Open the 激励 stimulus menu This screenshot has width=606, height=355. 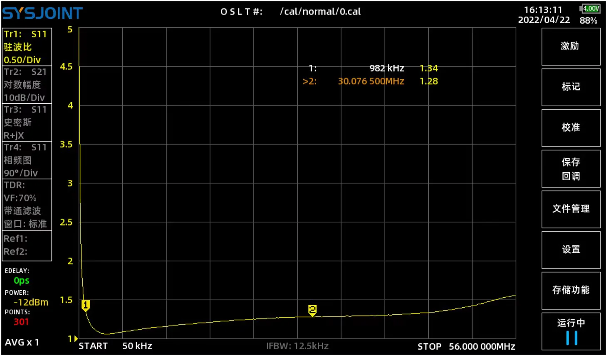pos(571,47)
